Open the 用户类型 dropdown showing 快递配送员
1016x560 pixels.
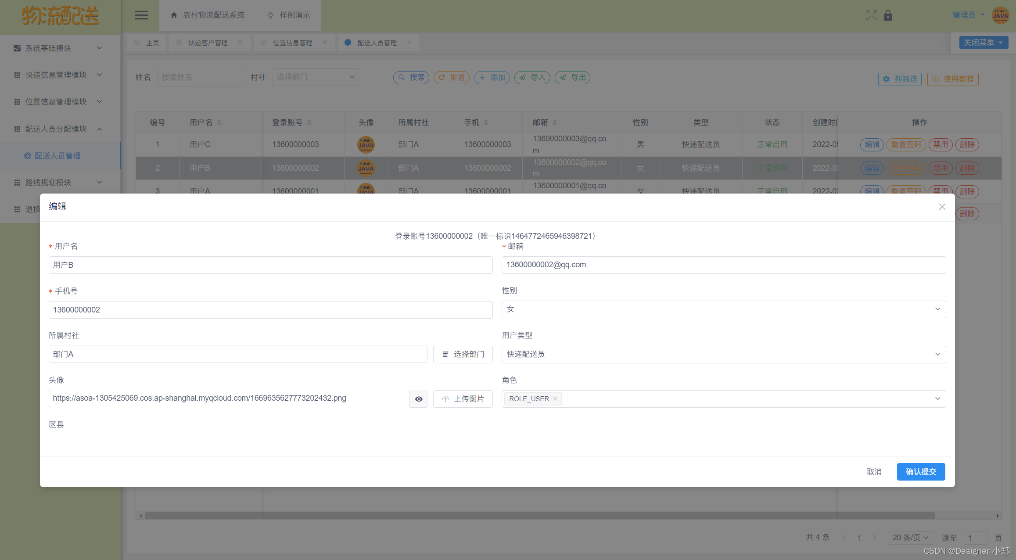[723, 354]
